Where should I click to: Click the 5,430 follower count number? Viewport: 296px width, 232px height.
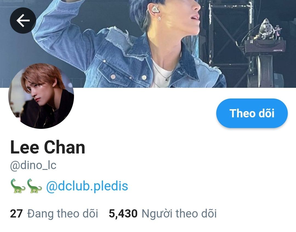pos(123,214)
